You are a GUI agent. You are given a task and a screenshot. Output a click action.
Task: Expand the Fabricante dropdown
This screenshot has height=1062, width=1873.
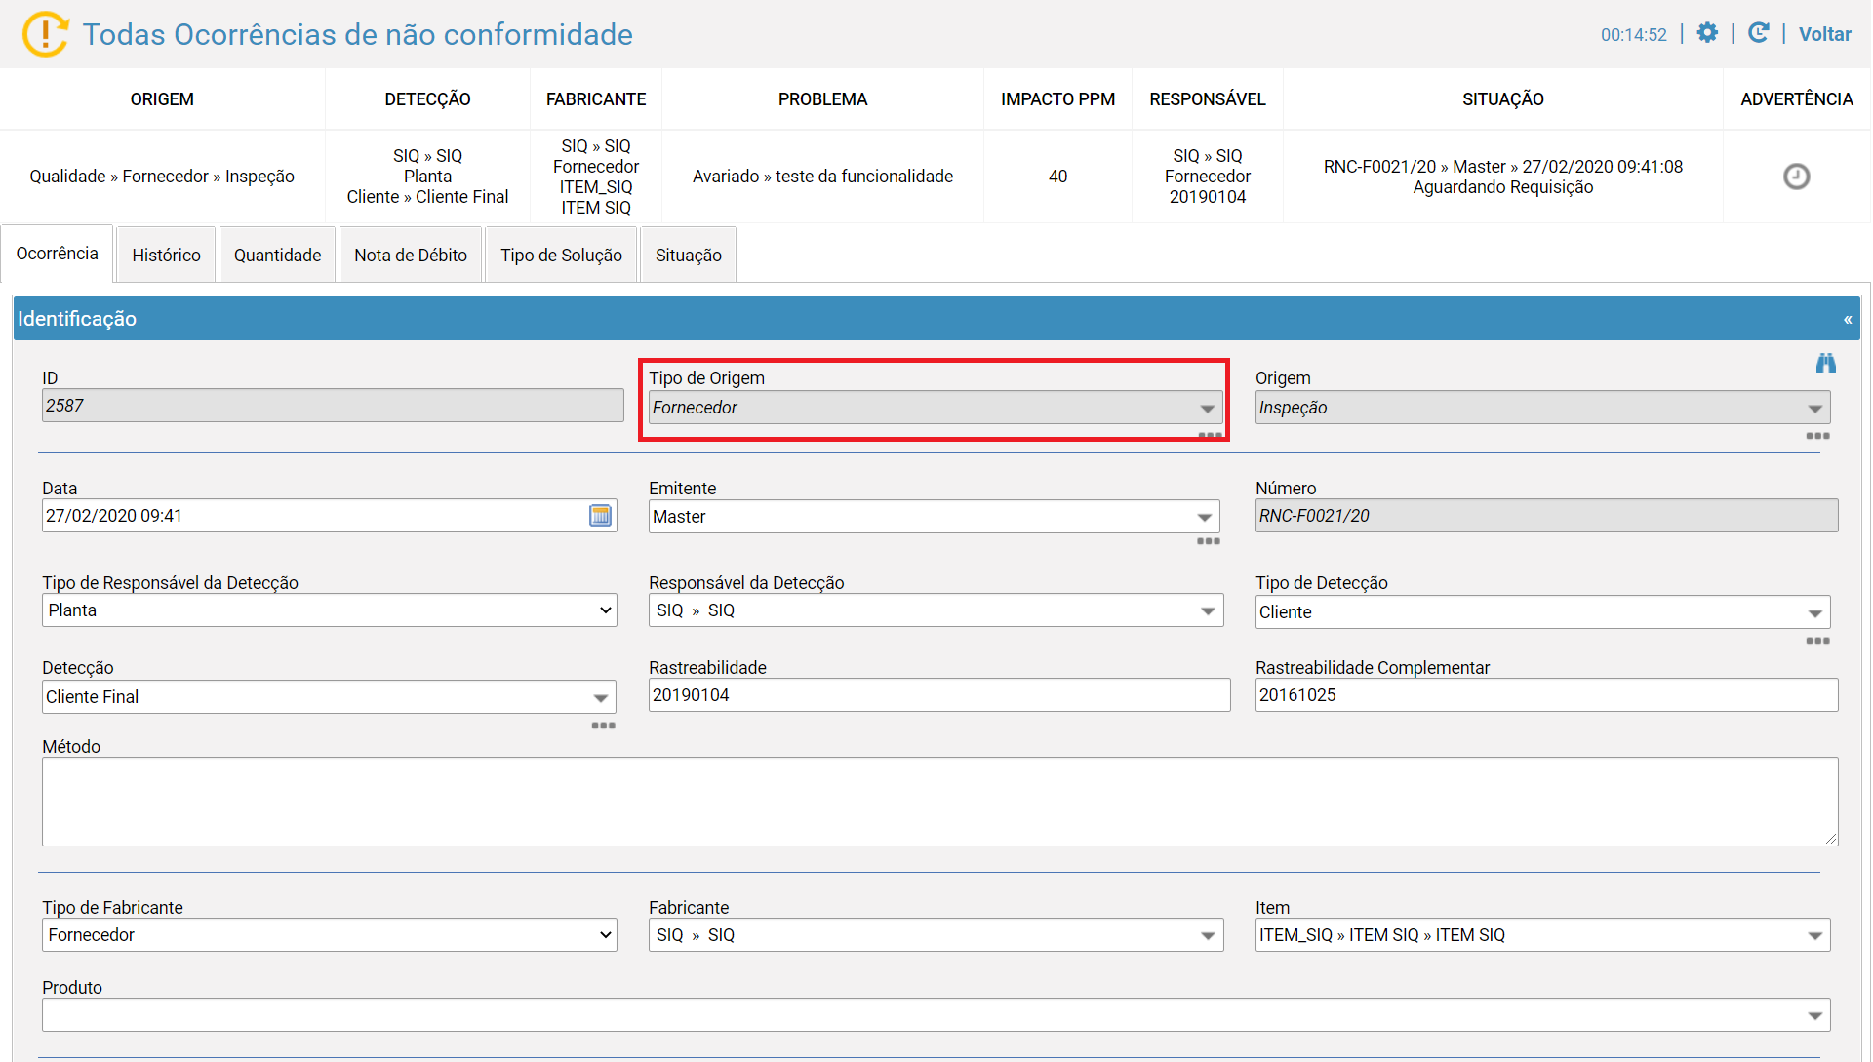pyautogui.click(x=936, y=935)
